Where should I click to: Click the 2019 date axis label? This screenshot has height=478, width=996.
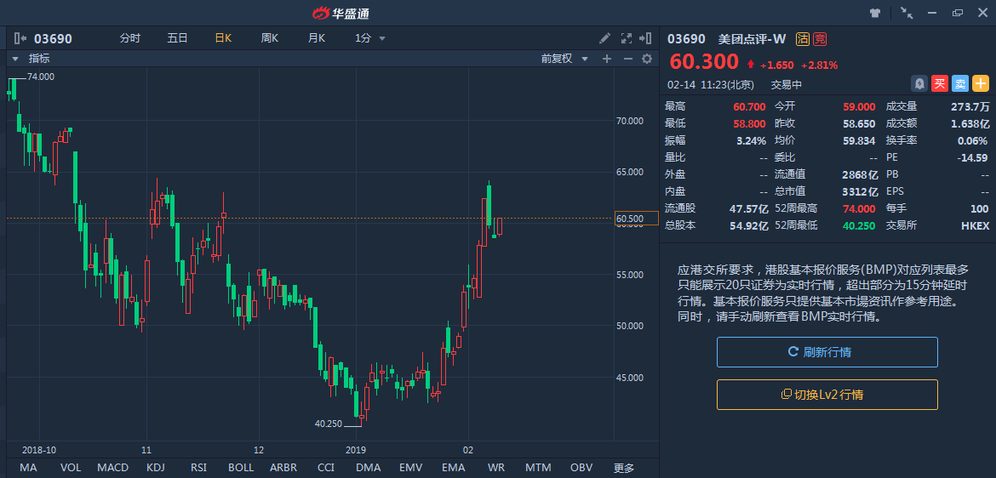tap(356, 449)
